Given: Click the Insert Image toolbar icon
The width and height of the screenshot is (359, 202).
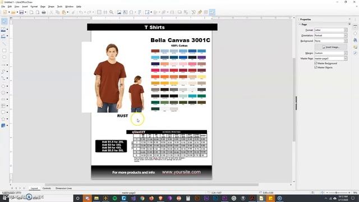Looking at the screenshot, I should pyautogui.click(x=119, y=12).
